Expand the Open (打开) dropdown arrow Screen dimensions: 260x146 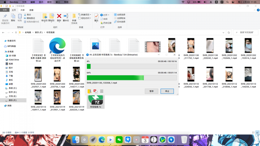[x=109, y=15]
